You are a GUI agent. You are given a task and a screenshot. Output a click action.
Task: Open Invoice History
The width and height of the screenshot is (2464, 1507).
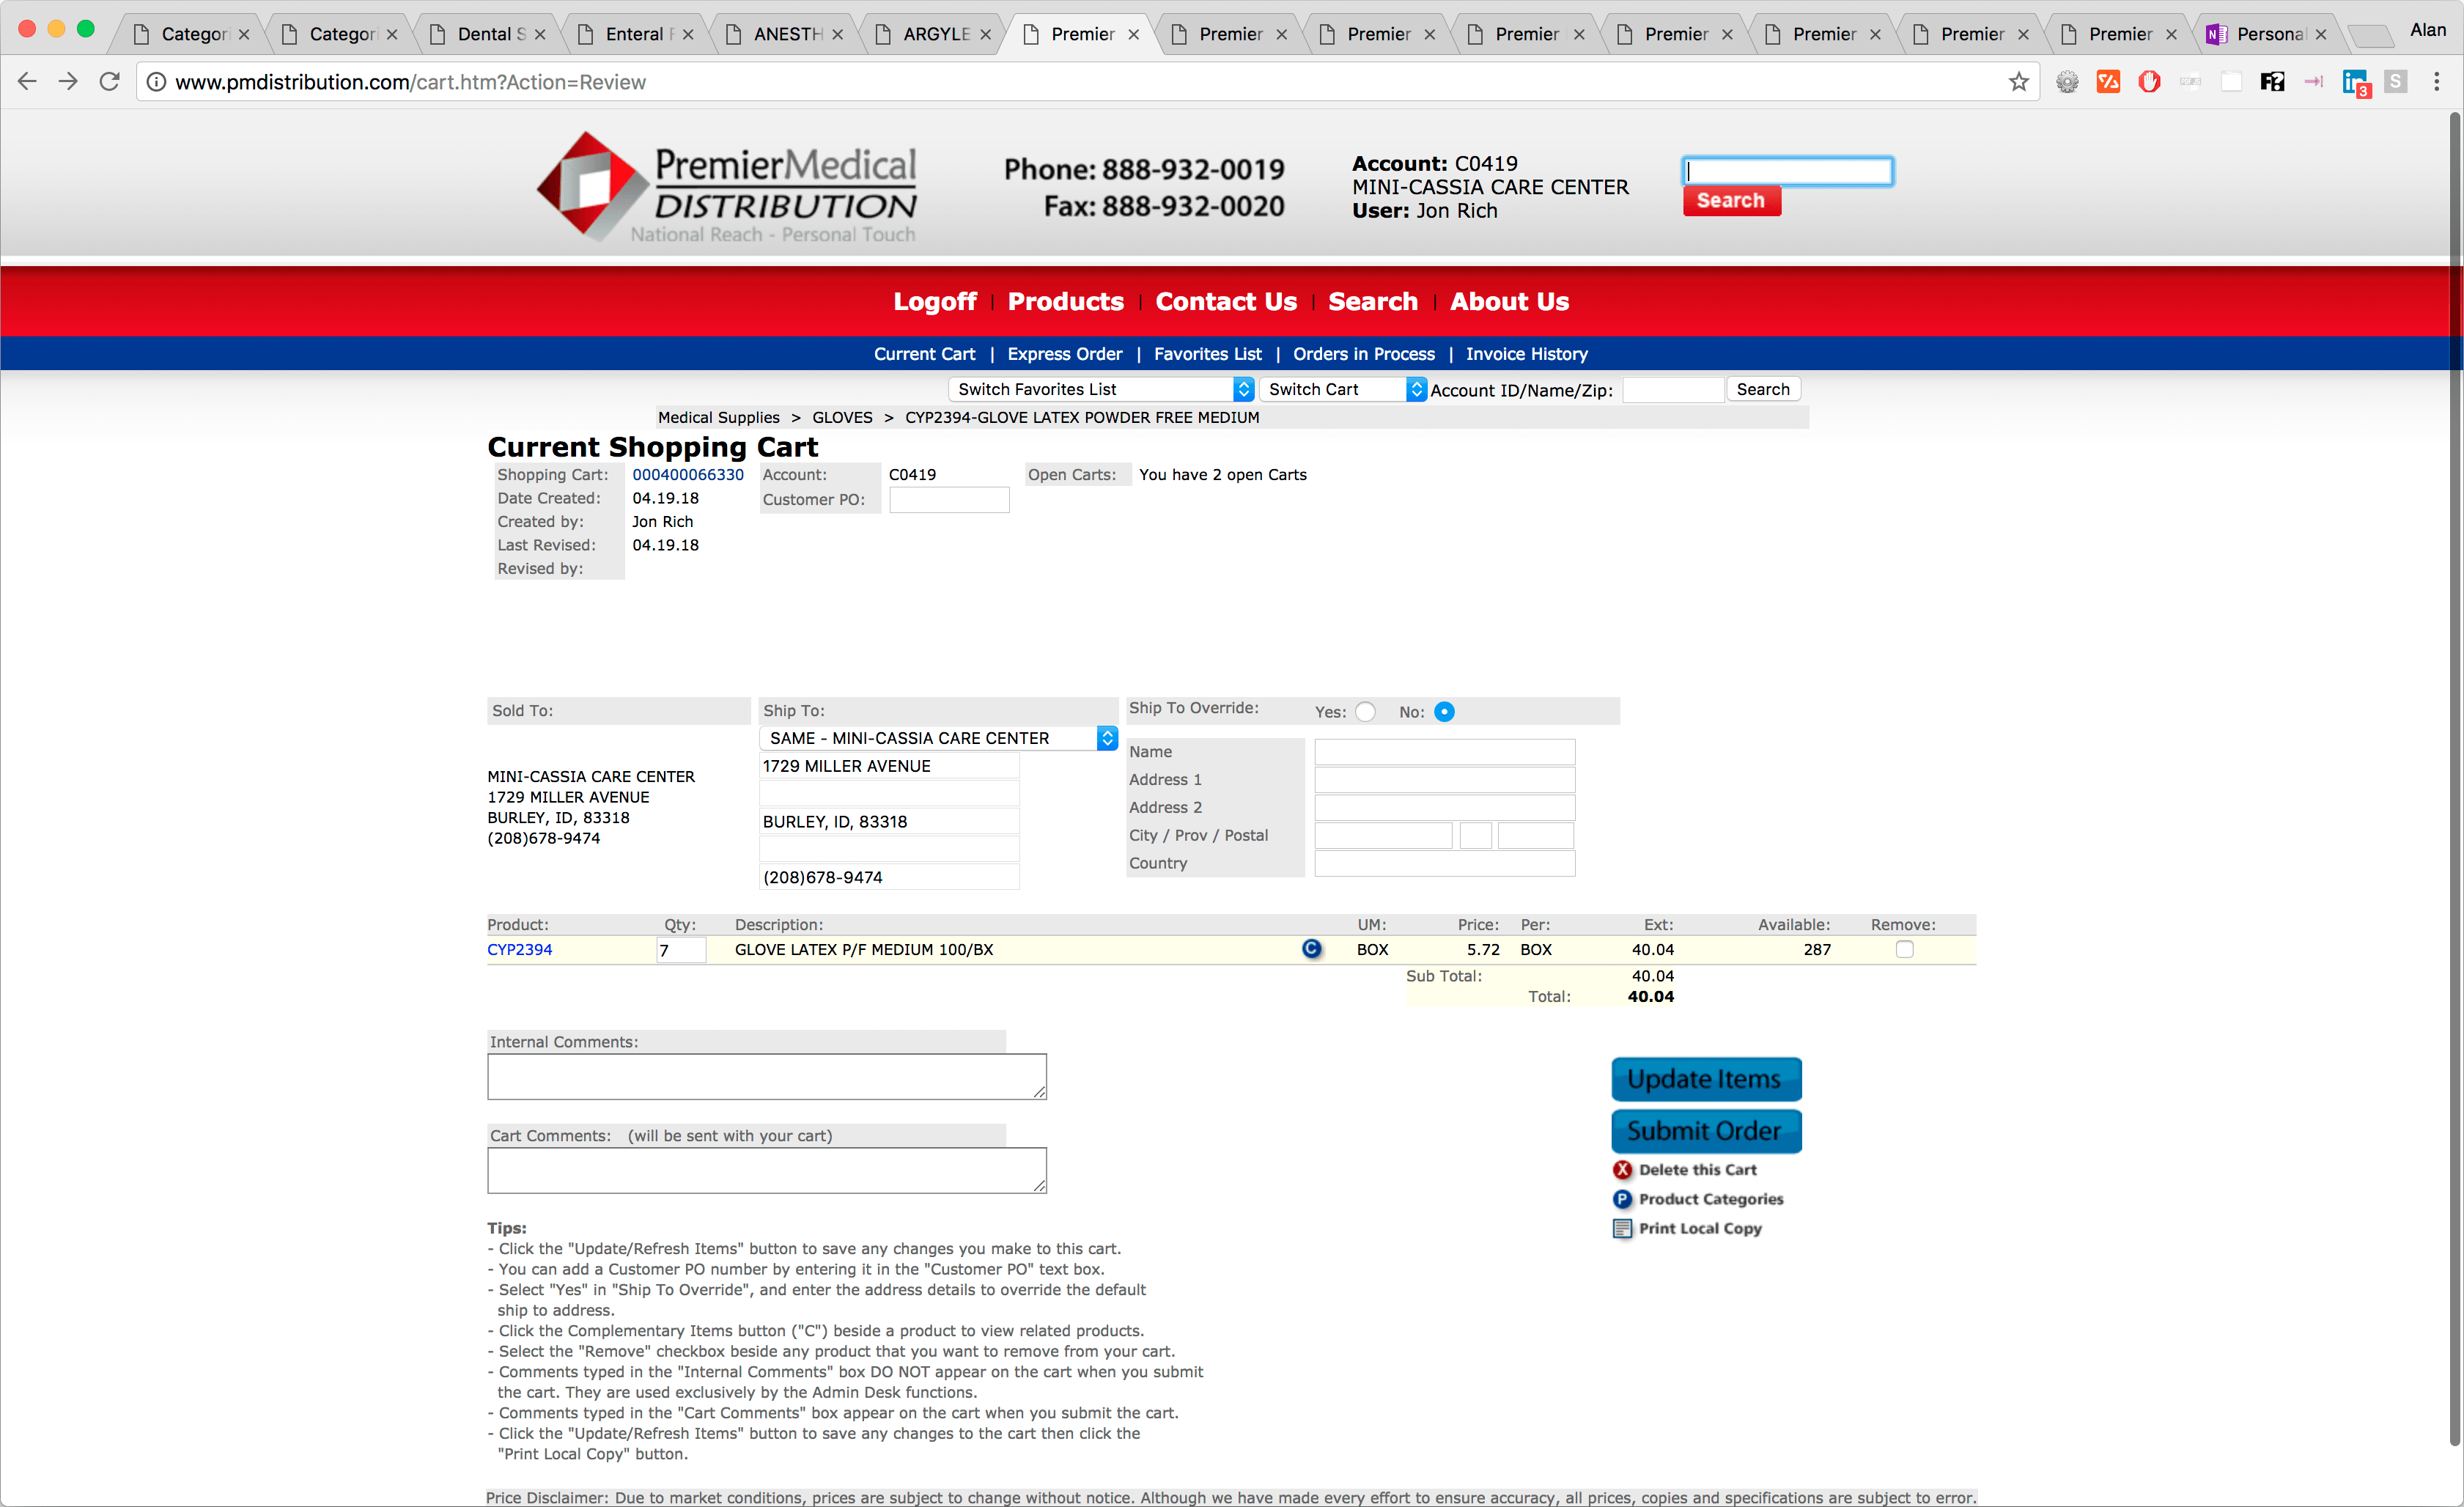click(x=1527, y=354)
